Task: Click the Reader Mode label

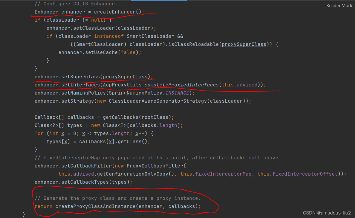Action: [x=340, y=5]
